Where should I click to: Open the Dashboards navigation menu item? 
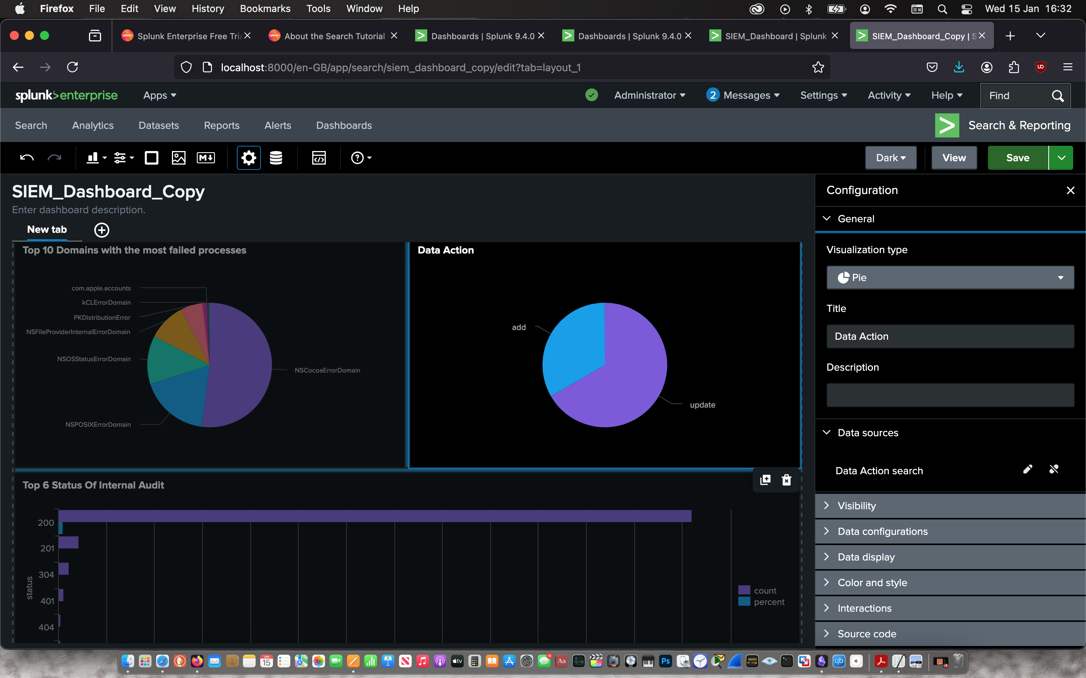[344, 125]
